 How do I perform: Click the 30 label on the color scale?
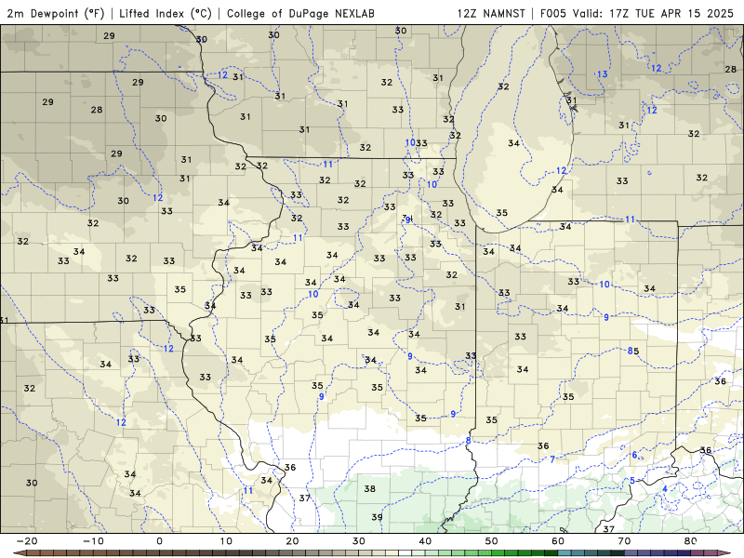(359, 541)
